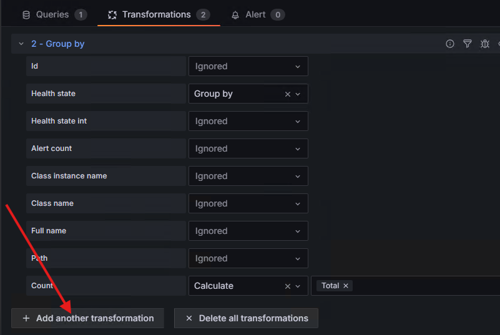This screenshot has height=335, width=500.
Task: Open debug view using the bug icon
Action: point(484,44)
